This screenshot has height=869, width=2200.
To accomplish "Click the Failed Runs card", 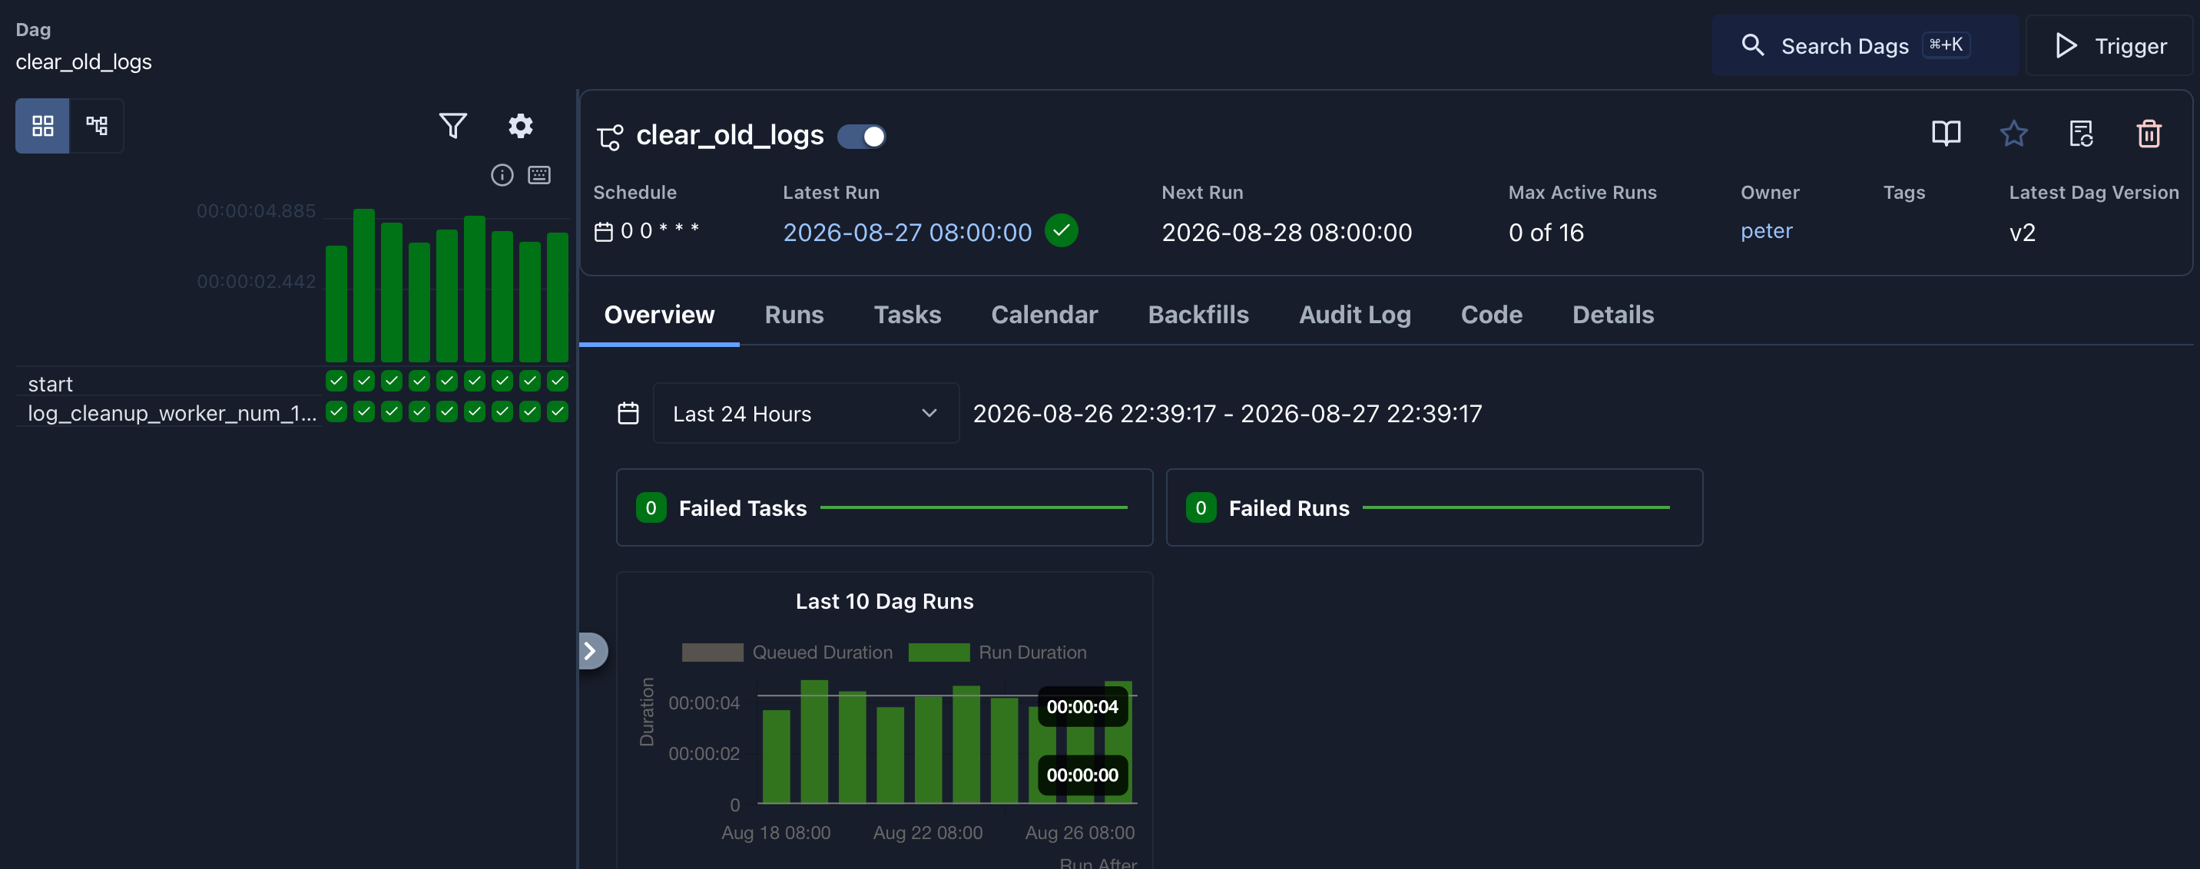I will pos(1434,507).
